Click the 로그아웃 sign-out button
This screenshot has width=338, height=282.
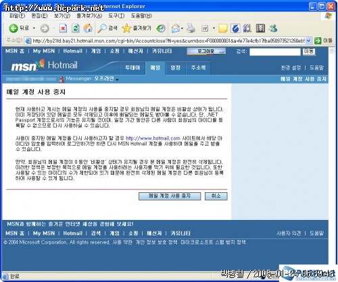tap(206, 51)
